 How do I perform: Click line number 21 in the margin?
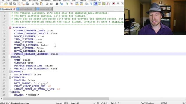click(4, 54)
